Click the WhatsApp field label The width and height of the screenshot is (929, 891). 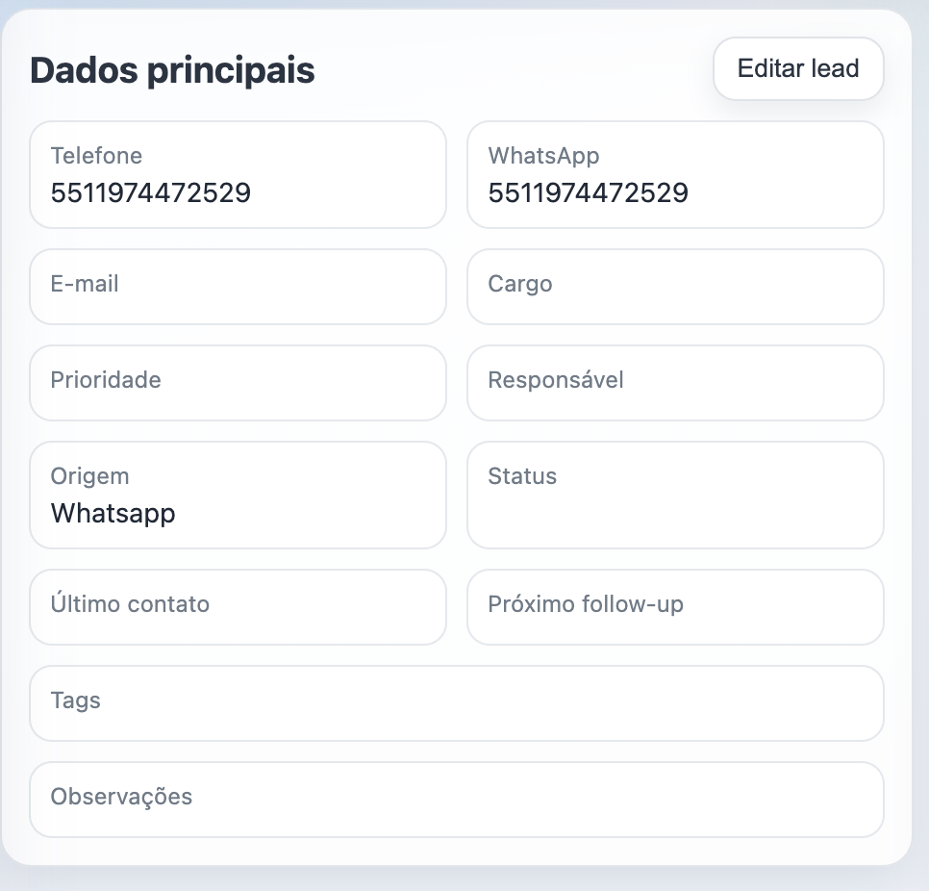(x=543, y=156)
